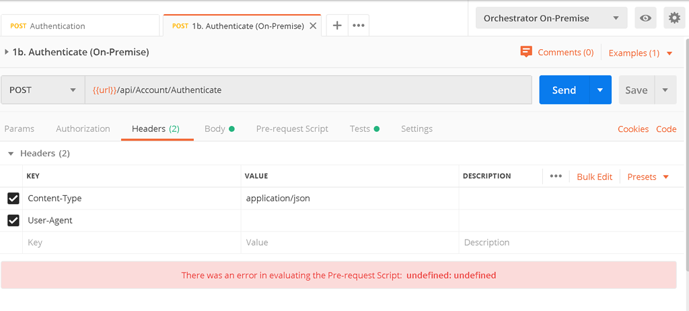
Task: Click the tab options ellipsis icon
Action: (x=359, y=26)
